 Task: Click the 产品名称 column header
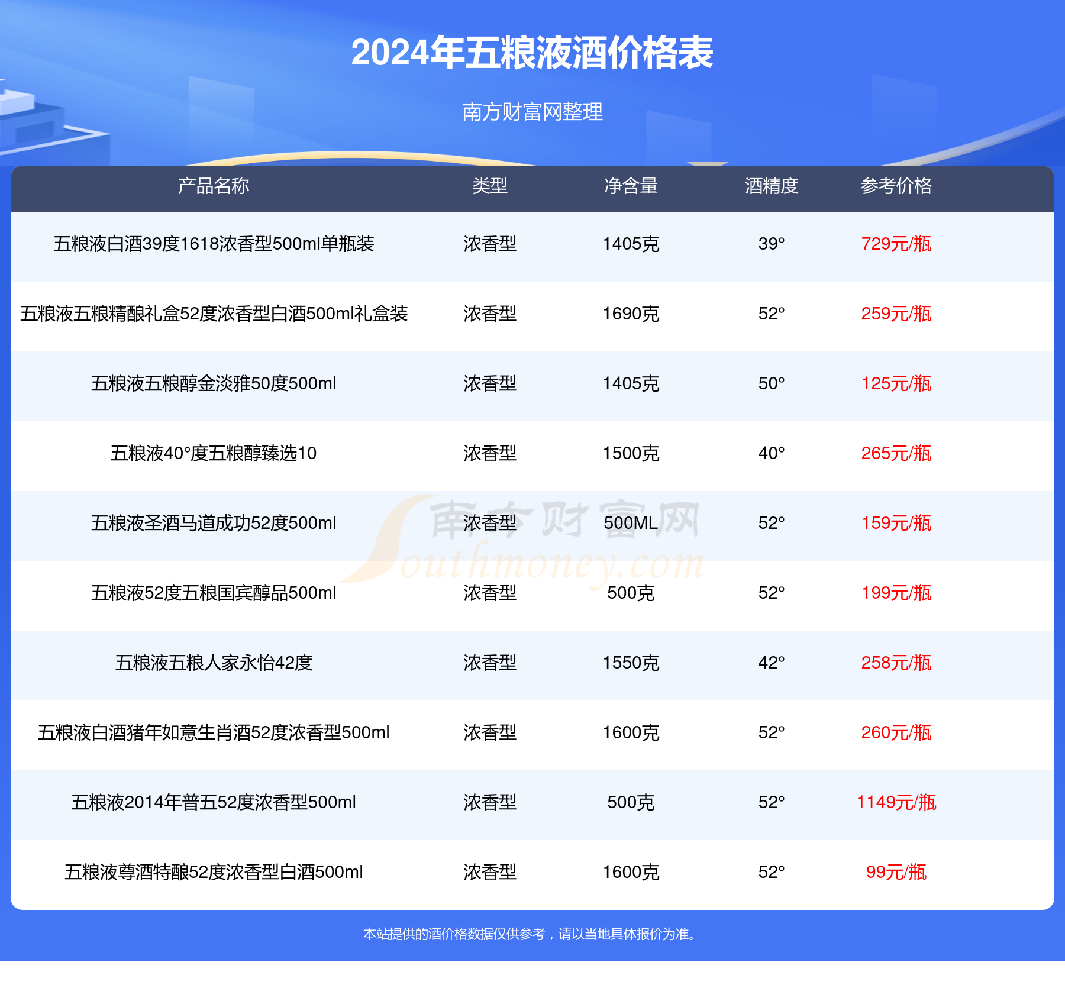pos(214,186)
